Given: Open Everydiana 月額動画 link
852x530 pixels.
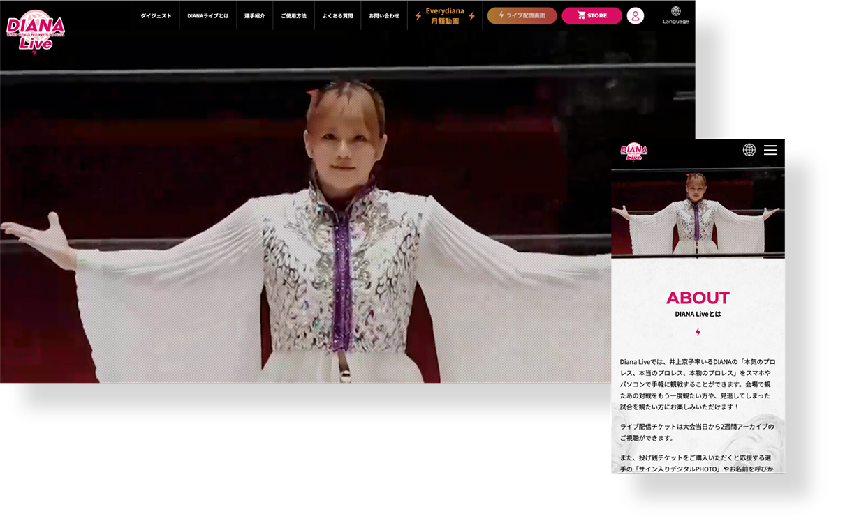Looking at the screenshot, I should coord(445,16).
